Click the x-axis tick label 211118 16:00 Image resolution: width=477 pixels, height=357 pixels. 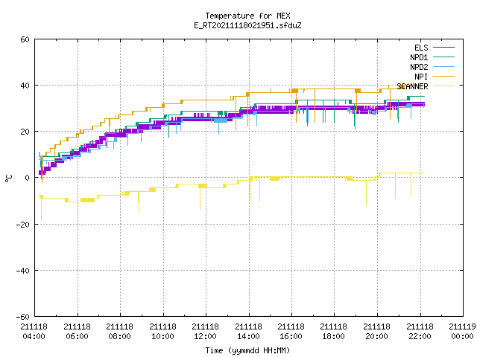[x=291, y=332]
